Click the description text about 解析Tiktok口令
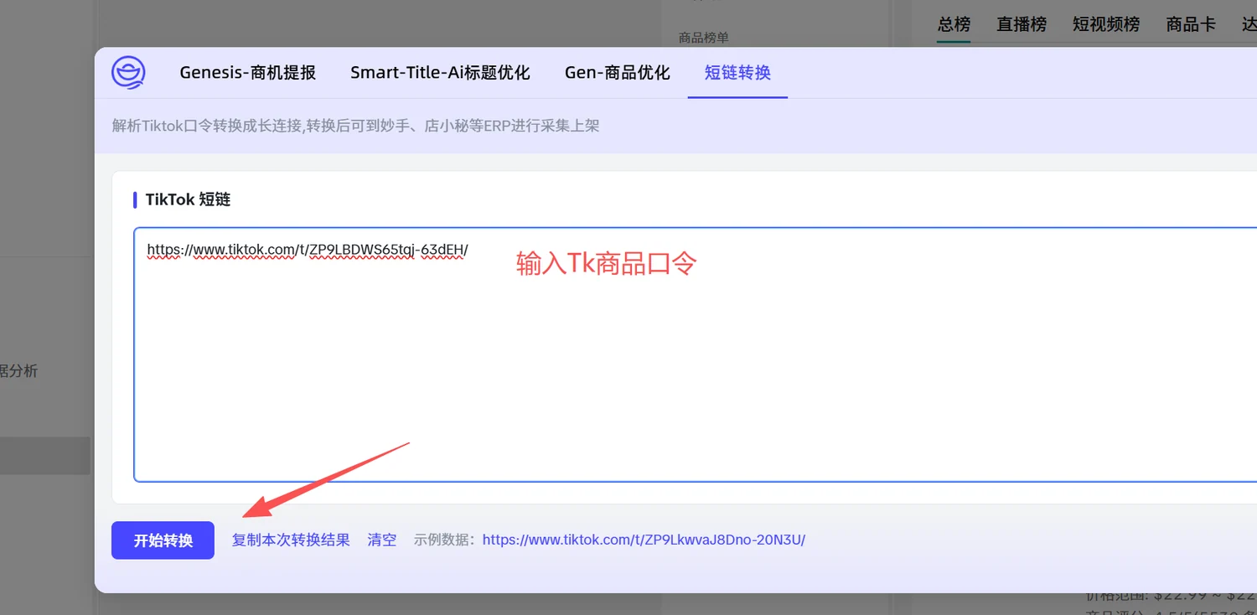1257x615 pixels. (356, 127)
